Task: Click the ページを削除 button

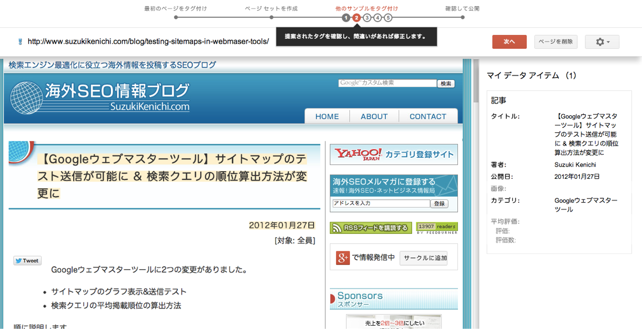Action: point(556,42)
